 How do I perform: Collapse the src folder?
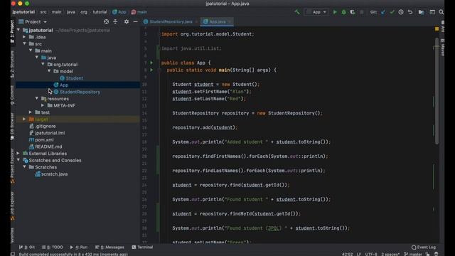[x=24, y=44]
